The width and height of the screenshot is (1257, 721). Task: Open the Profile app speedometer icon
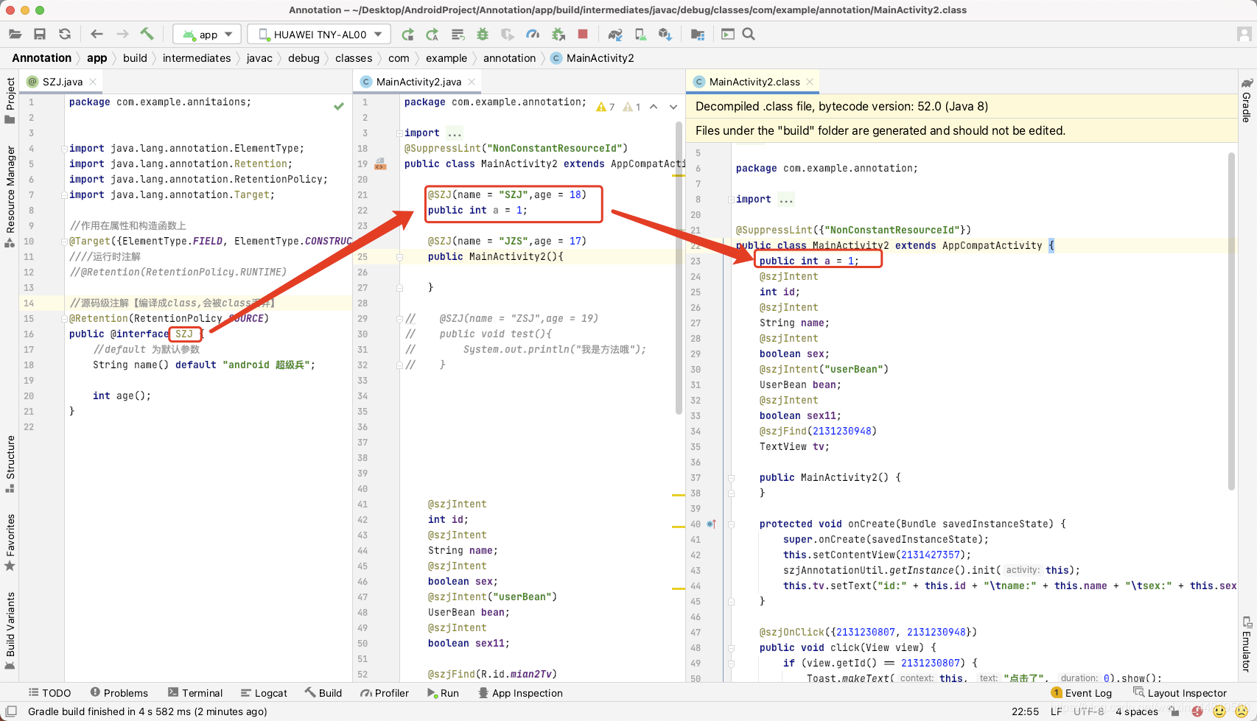tap(533, 34)
